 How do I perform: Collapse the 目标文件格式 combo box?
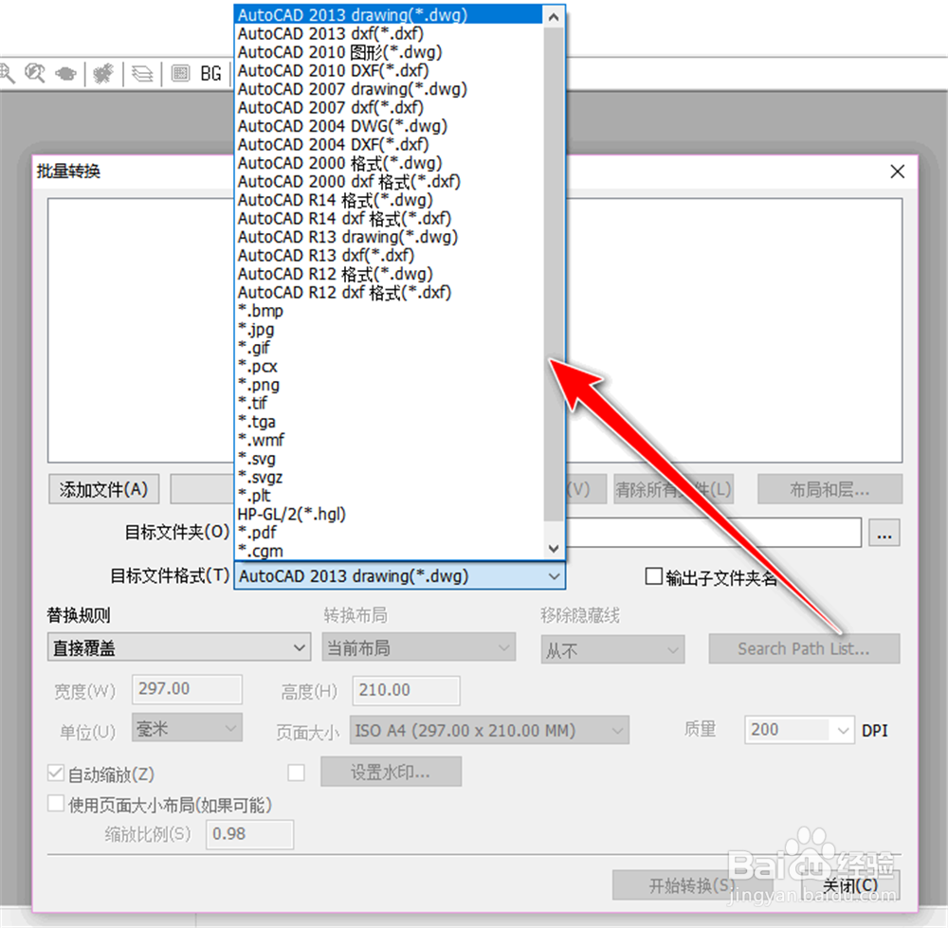point(554,576)
